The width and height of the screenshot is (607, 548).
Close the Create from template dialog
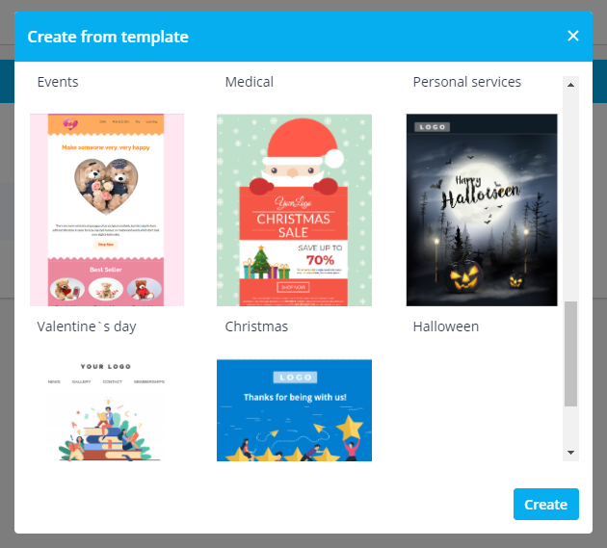[573, 37]
